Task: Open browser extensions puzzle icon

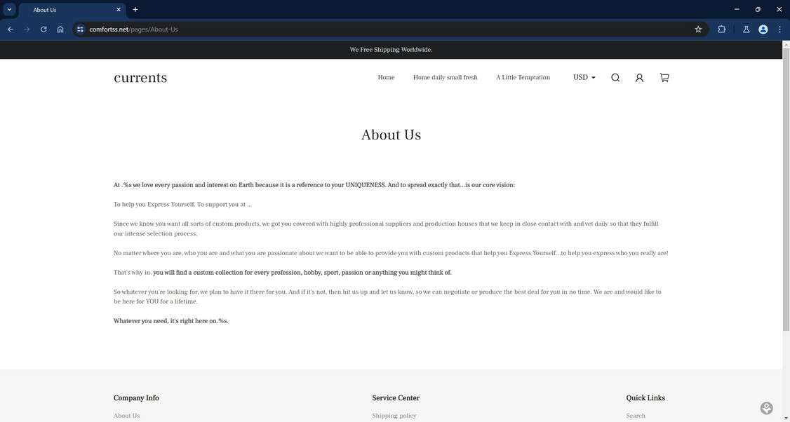Action: 721,29
